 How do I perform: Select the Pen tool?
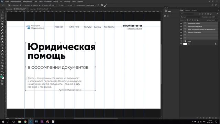tap(2, 54)
